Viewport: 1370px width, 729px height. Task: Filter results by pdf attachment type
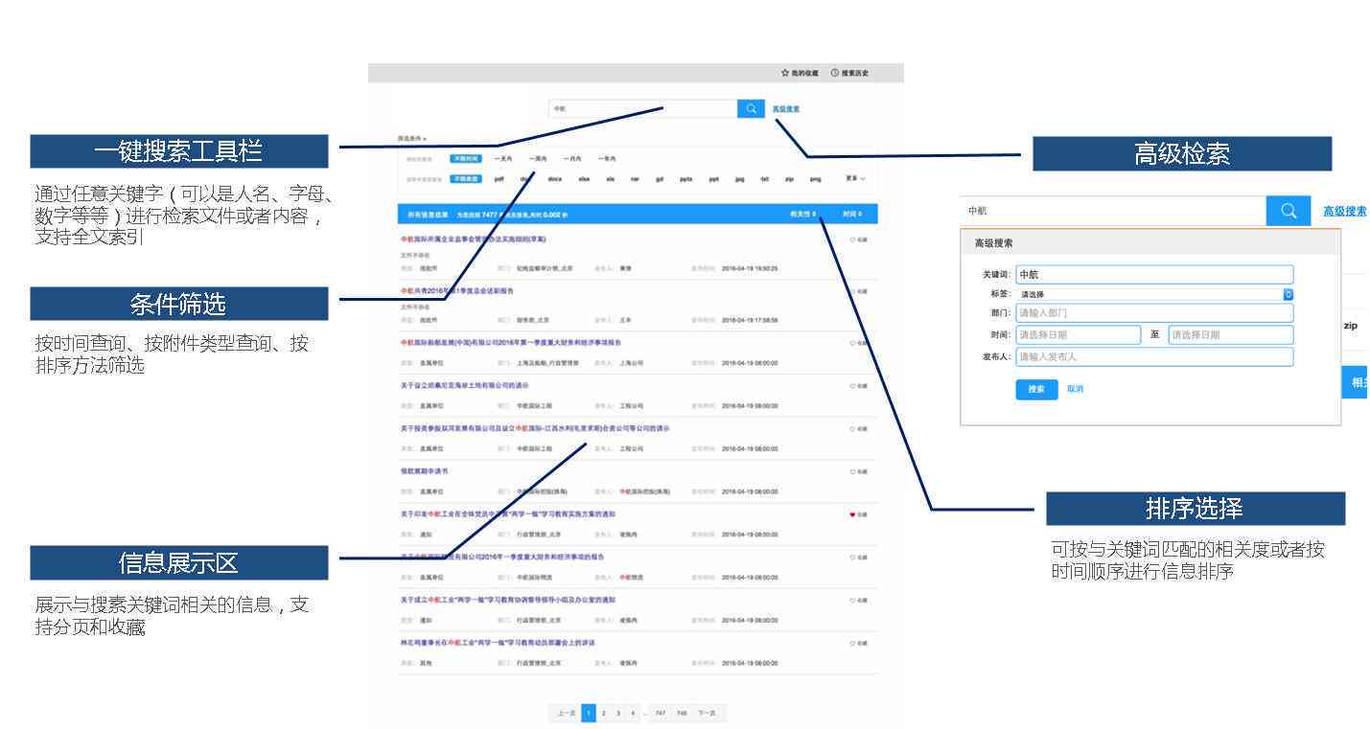(x=499, y=178)
